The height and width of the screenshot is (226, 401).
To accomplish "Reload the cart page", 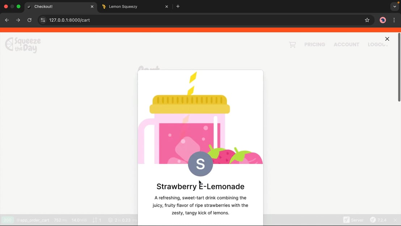I will 29,20.
